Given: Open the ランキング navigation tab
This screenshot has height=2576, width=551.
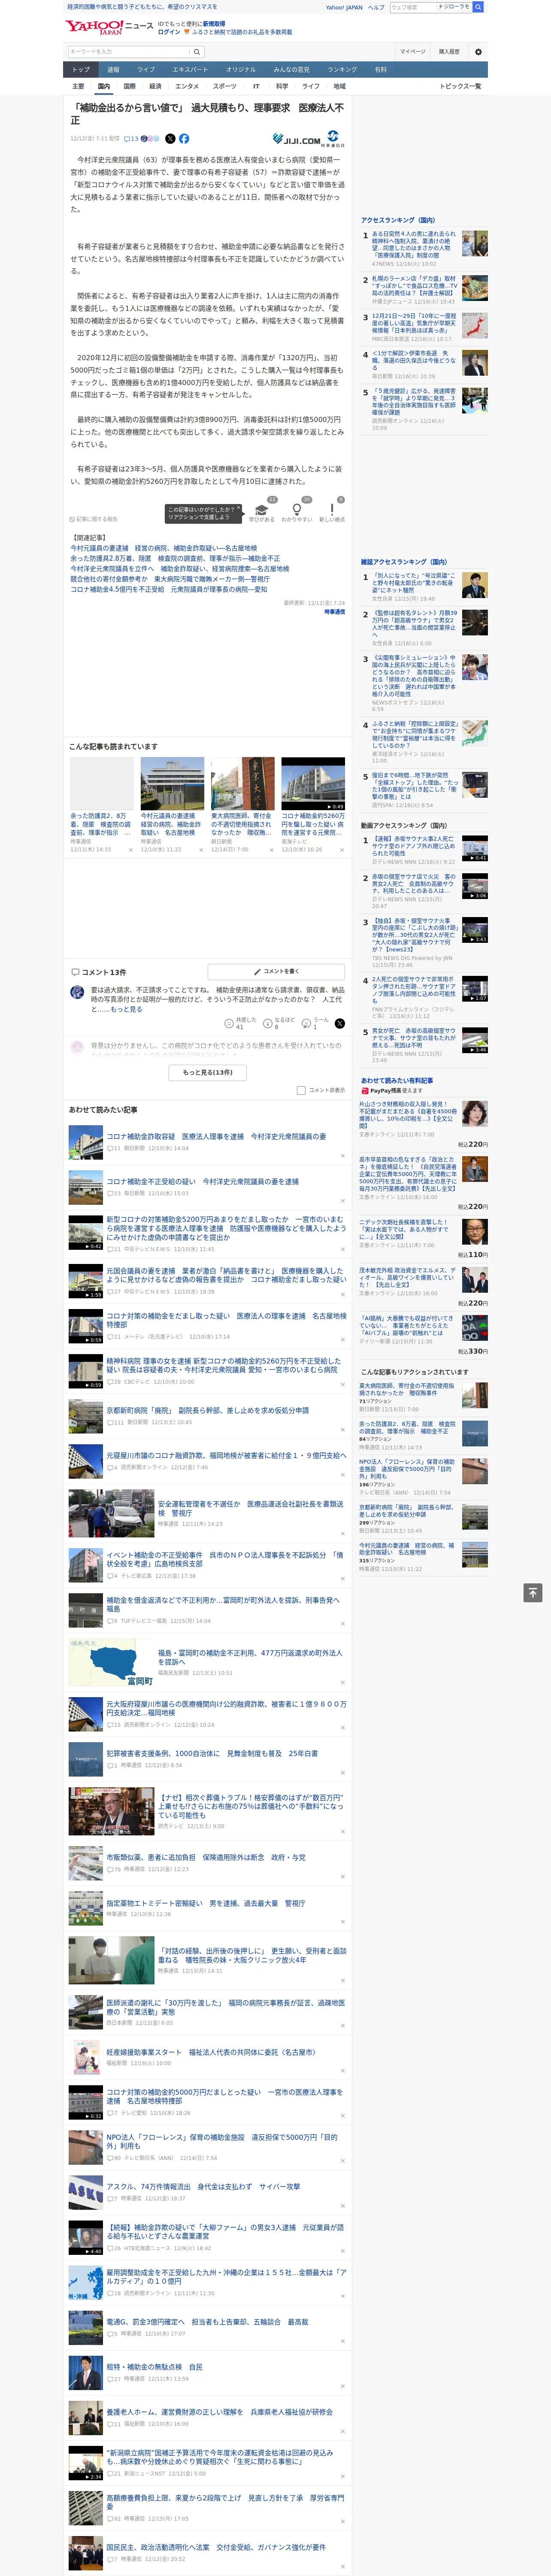Looking at the screenshot, I should coord(342,69).
